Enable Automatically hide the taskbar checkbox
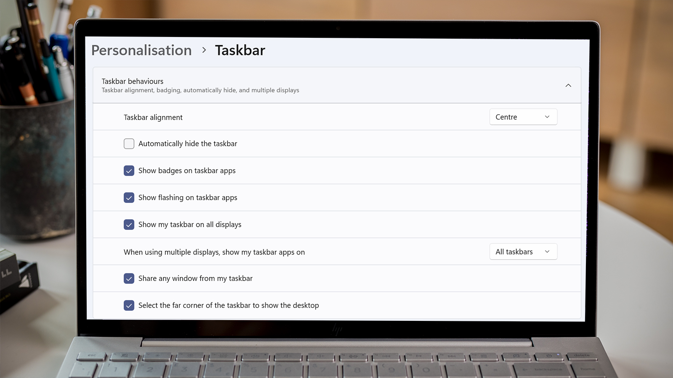Screen dimensions: 673x378 point(129,144)
